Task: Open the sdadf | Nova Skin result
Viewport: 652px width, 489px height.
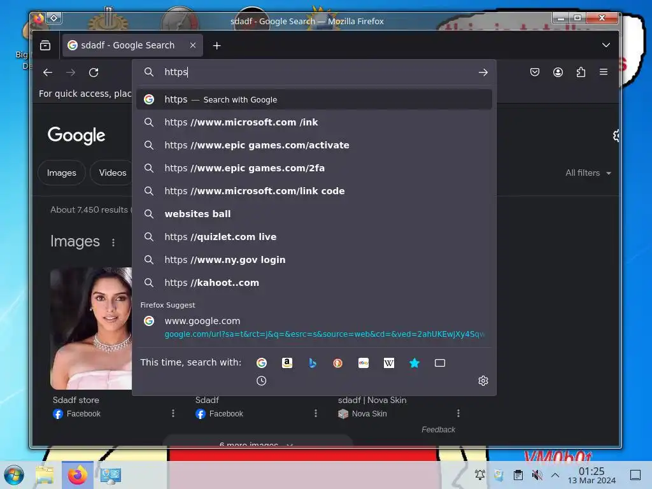Action: [x=372, y=400]
